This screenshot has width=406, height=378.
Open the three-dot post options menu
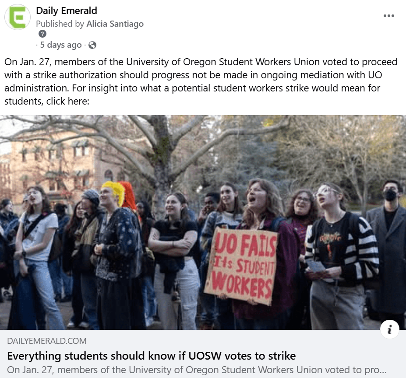pos(388,16)
